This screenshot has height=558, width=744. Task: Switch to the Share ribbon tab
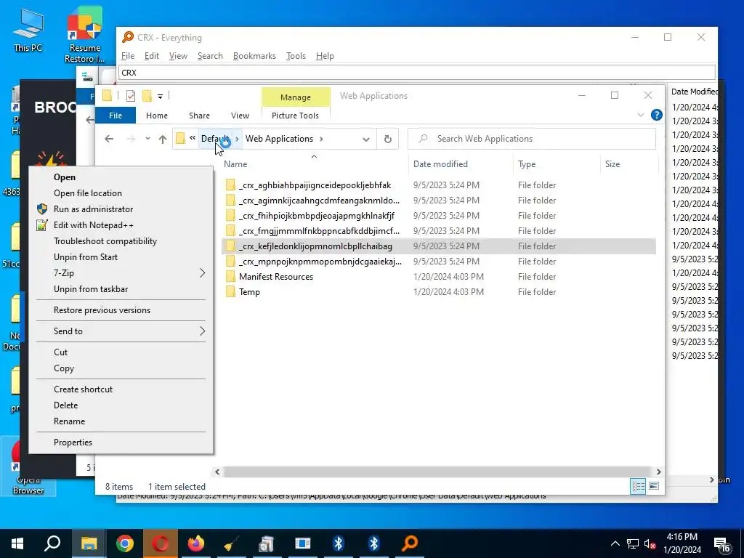click(199, 116)
